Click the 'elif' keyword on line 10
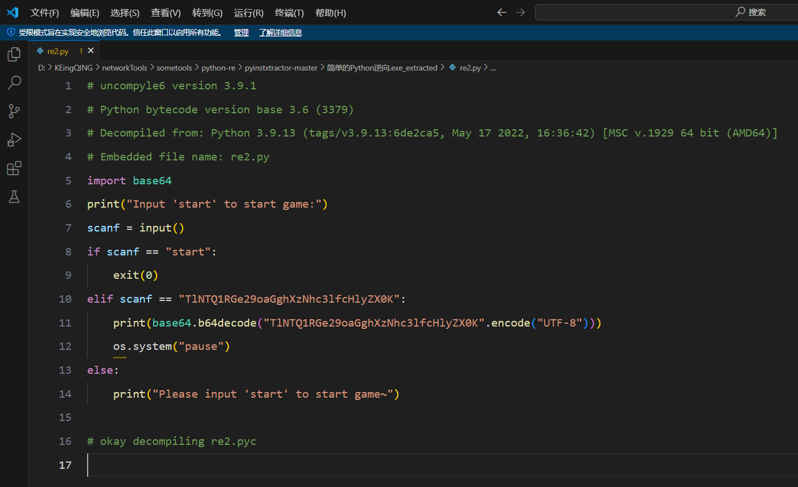798x487 pixels. click(100, 299)
